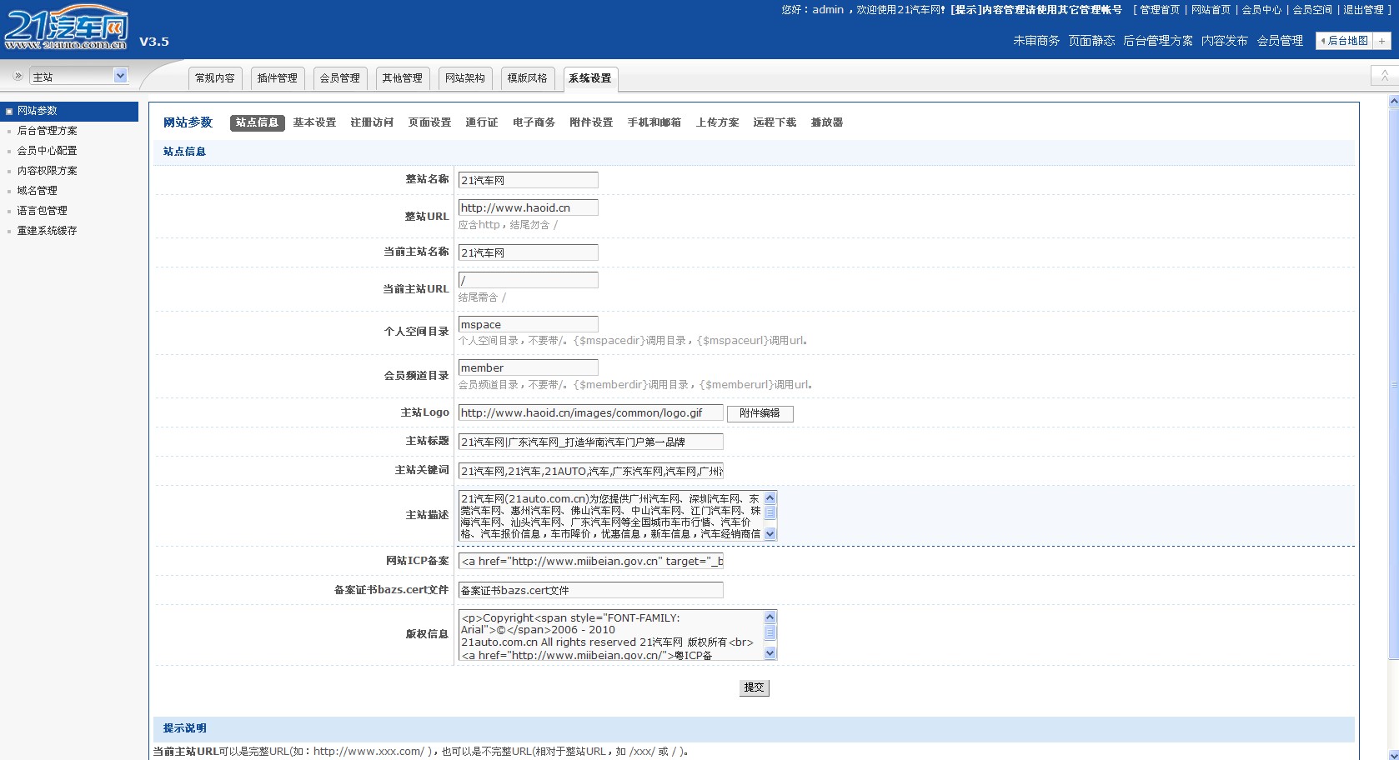Open 后台管理方案 in the left sidebar
1399x760 pixels.
coord(48,131)
